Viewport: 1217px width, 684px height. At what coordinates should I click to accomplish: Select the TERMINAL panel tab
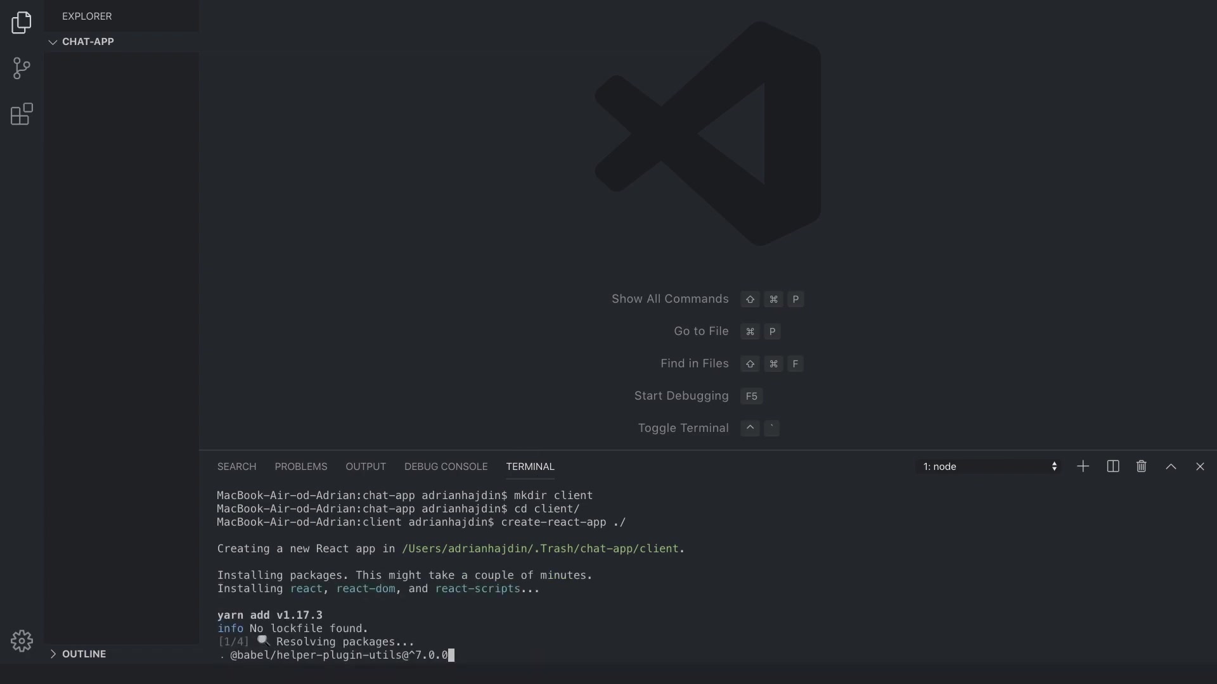pos(530,467)
